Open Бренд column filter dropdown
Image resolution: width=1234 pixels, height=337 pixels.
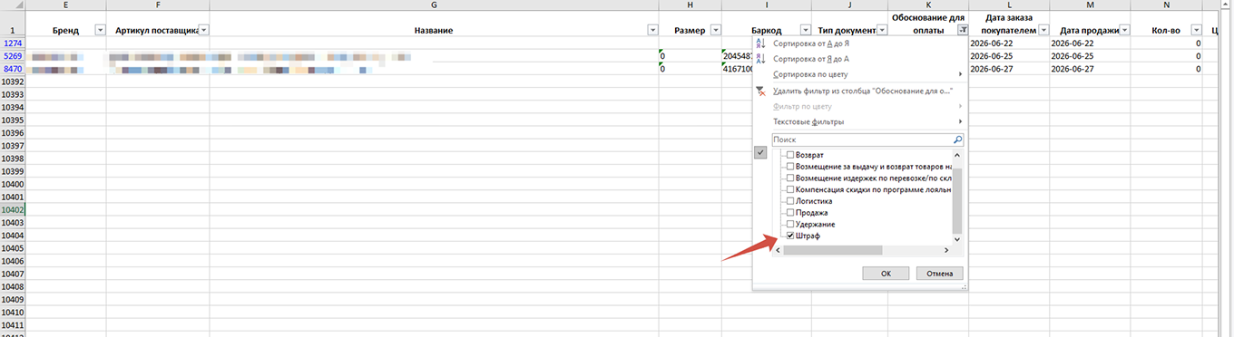point(100,30)
